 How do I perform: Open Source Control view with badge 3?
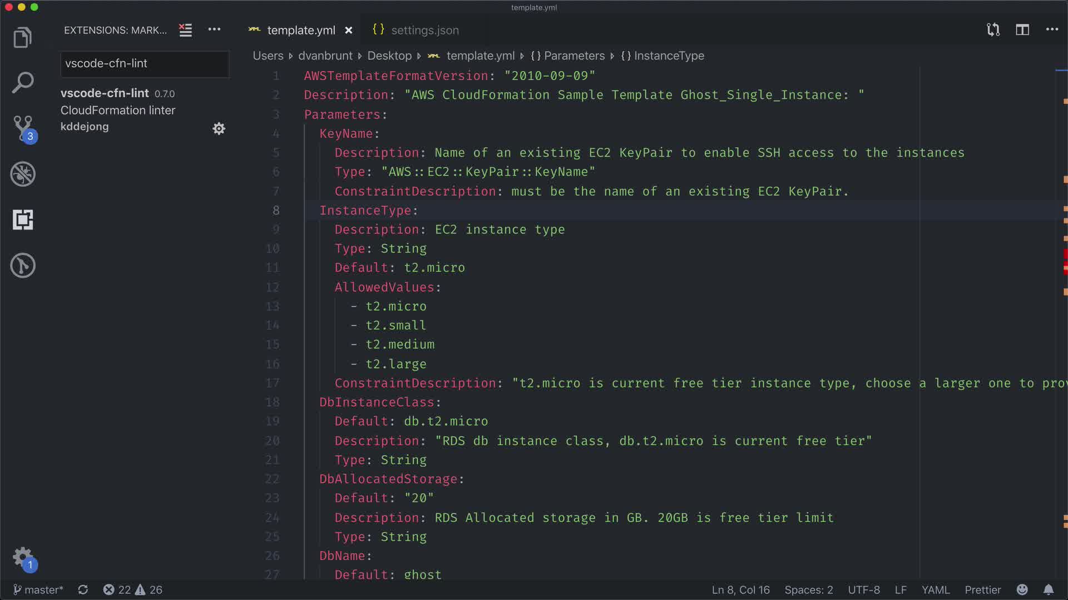23,127
